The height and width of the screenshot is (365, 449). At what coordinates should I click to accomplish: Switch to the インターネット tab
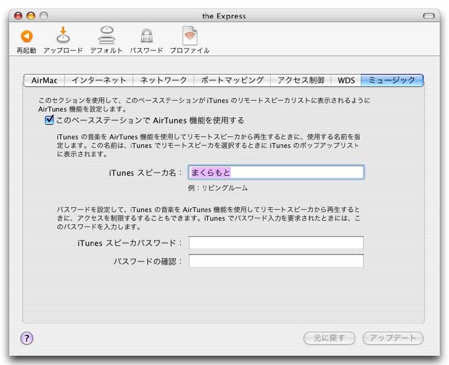[99, 80]
